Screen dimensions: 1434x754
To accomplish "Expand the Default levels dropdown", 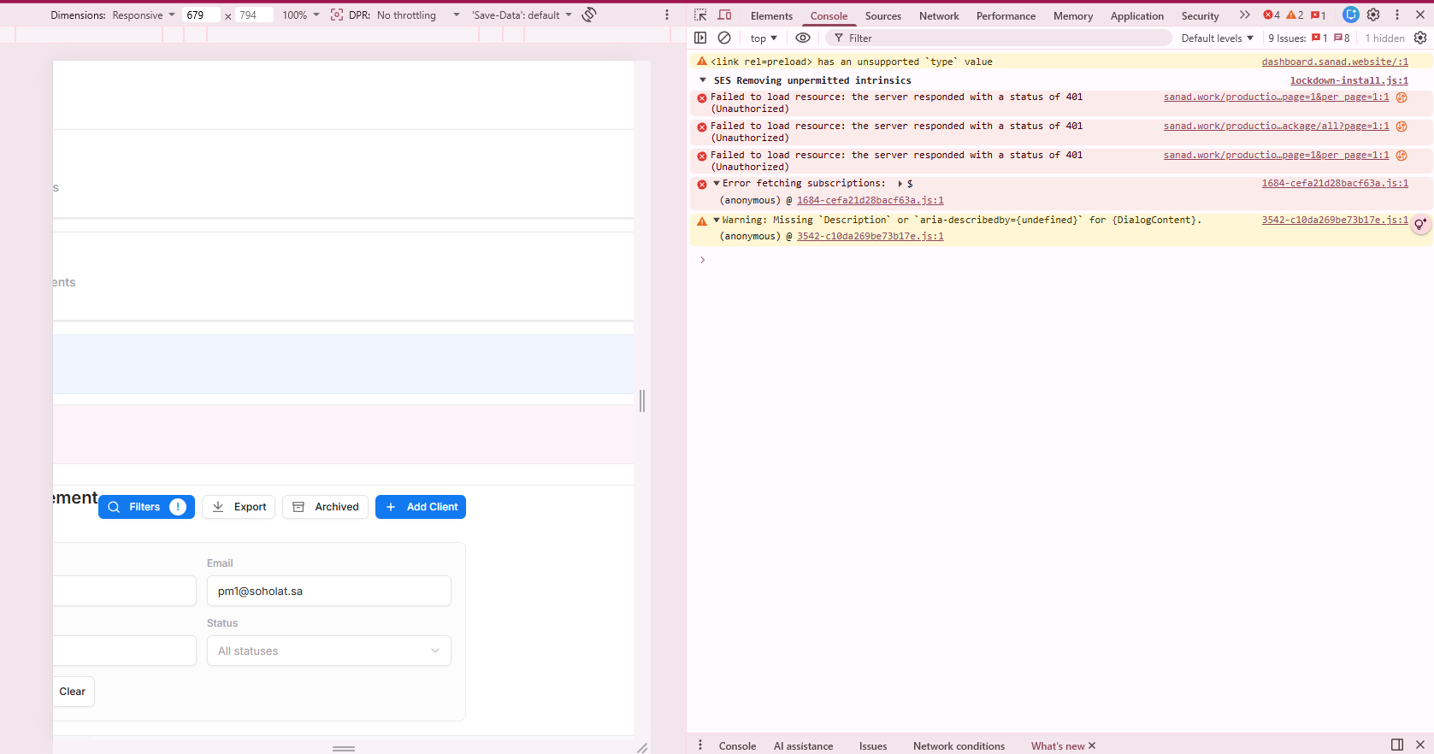I will pyautogui.click(x=1217, y=38).
